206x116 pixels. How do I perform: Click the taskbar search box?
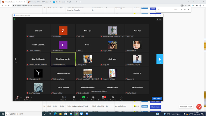[x=23, y=114]
